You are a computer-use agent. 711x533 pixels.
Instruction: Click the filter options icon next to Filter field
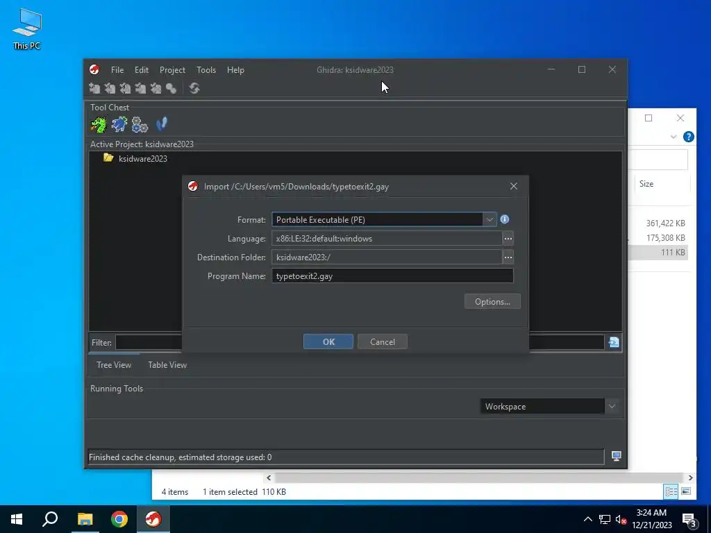click(x=614, y=342)
